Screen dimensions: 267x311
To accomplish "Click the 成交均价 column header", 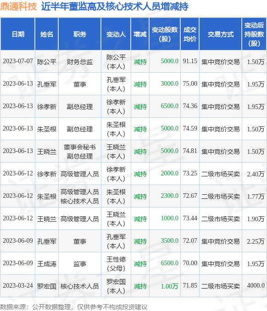I will (190, 34).
